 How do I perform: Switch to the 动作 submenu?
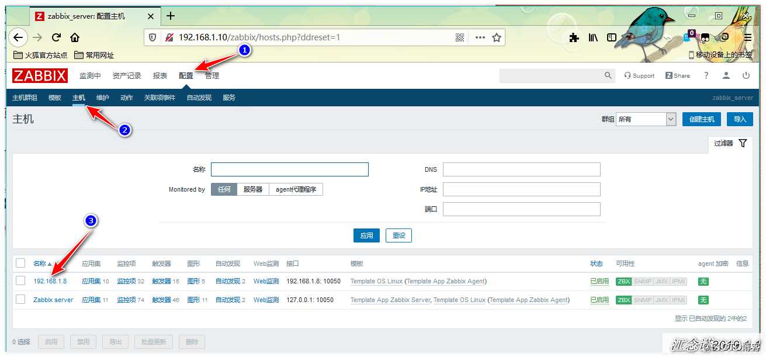coord(127,98)
